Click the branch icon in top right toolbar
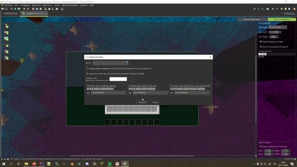The height and width of the screenshot is (167, 297). (x=255, y=9)
